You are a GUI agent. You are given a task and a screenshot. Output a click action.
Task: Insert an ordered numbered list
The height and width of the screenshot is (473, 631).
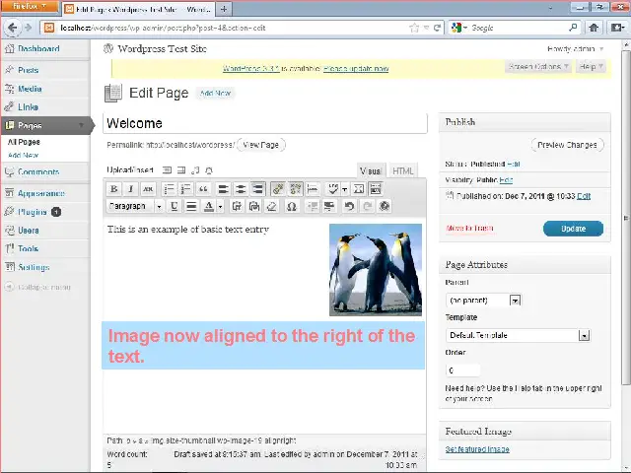pos(186,188)
